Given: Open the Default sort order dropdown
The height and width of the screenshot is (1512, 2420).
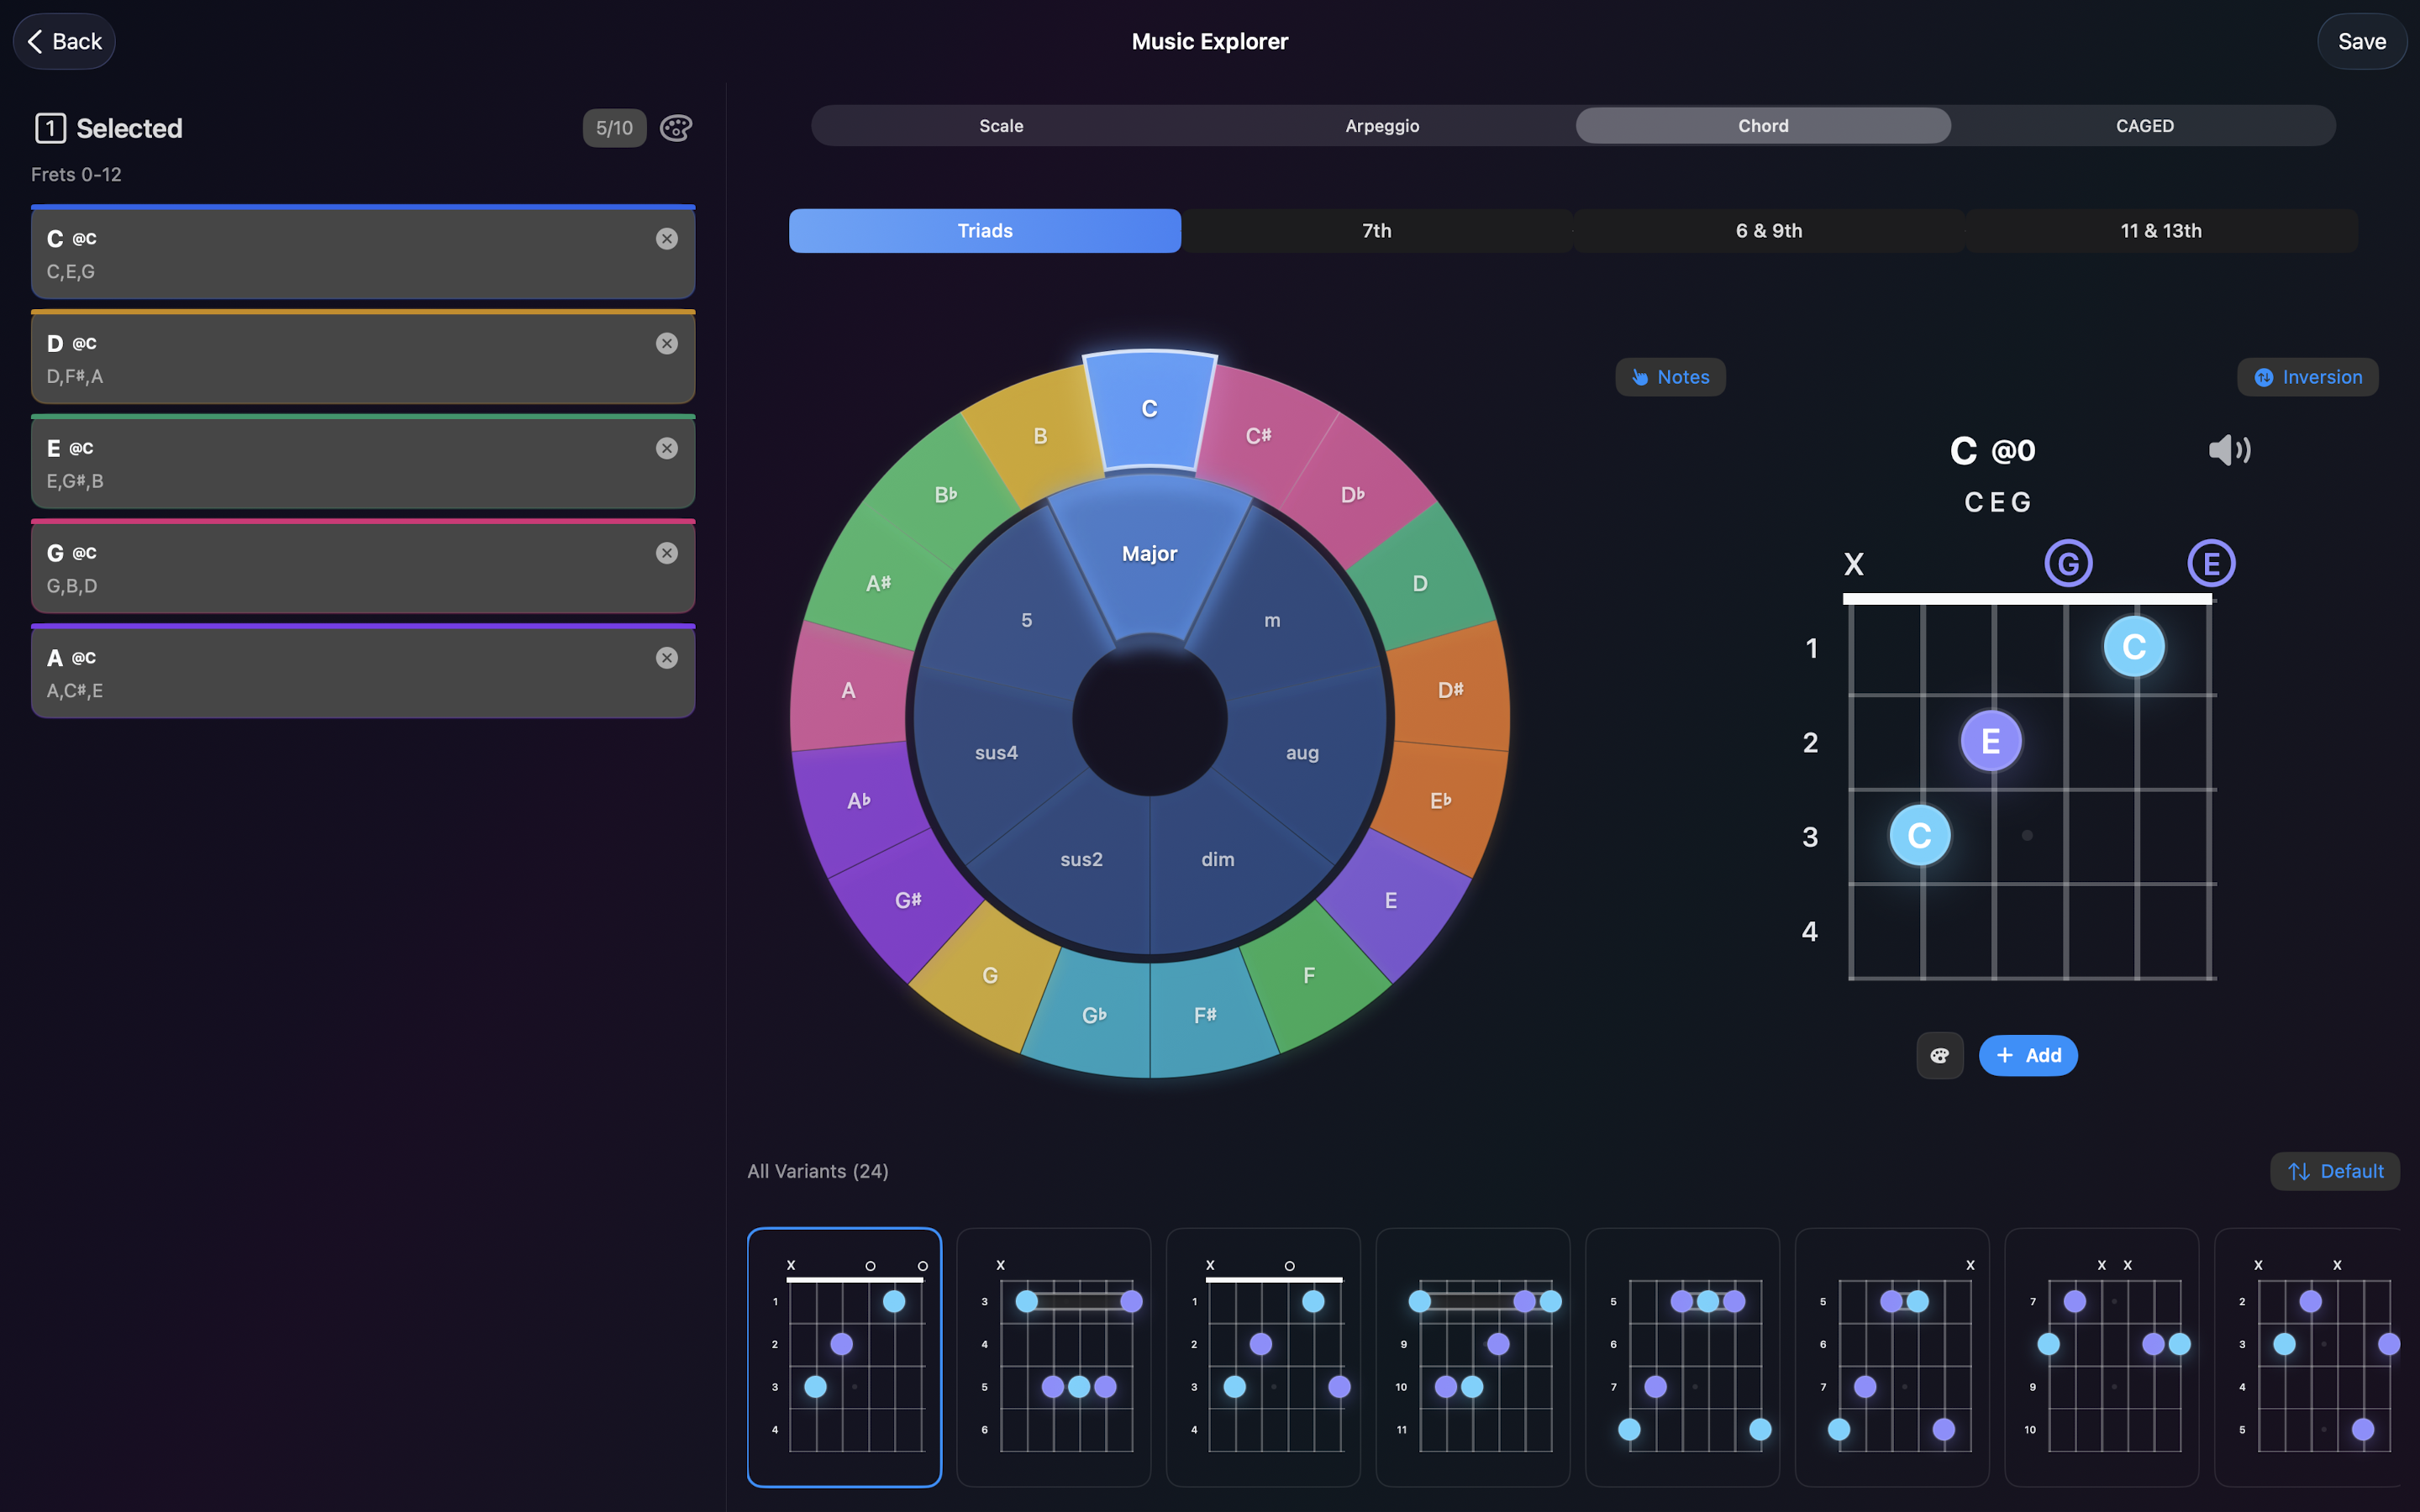Looking at the screenshot, I should pos(2335,1171).
